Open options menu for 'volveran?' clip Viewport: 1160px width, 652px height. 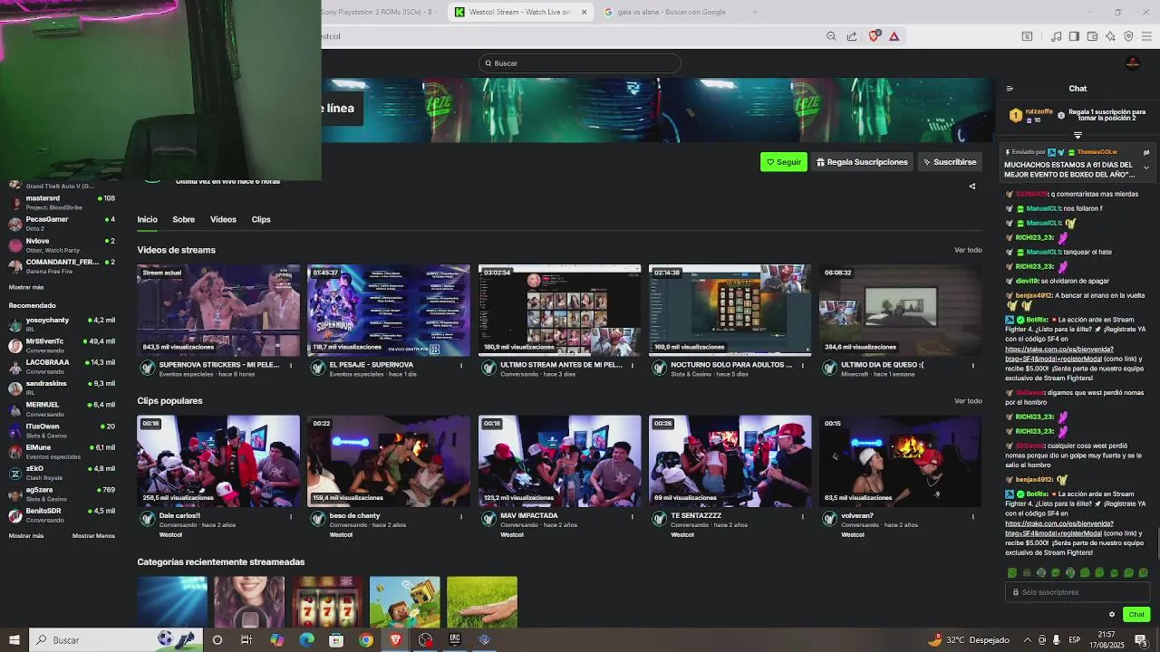point(973,517)
